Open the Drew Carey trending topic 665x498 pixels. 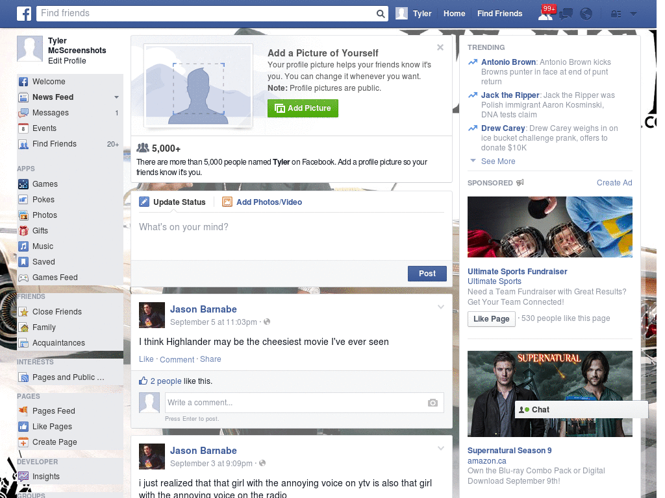point(503,128)
